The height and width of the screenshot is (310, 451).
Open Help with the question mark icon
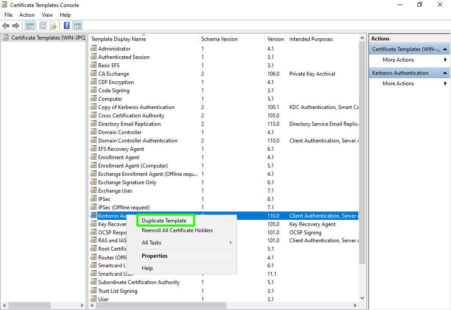[x=67, y=26]
